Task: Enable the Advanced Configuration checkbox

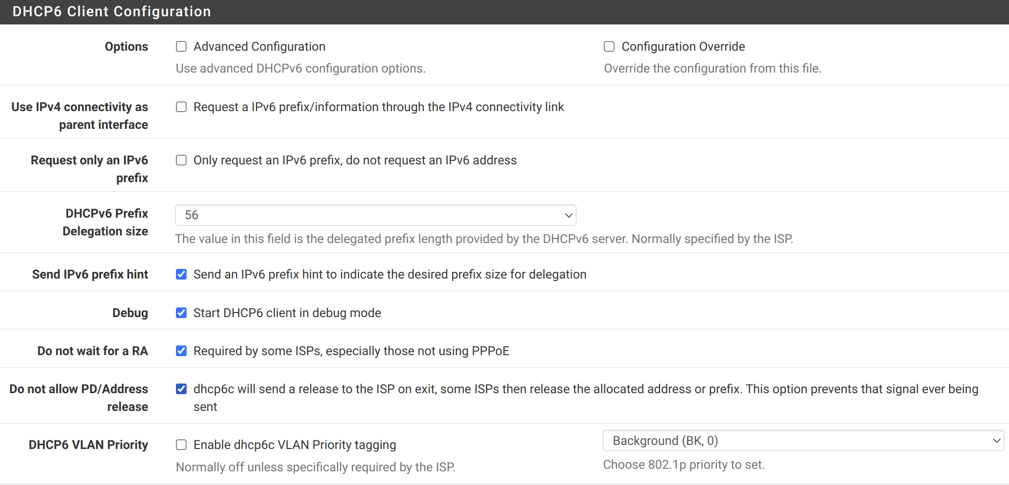Action: point(181,47)
